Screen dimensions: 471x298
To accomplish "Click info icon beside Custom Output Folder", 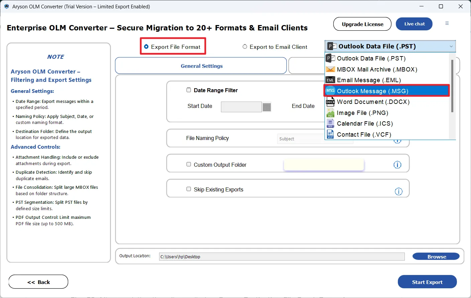I will coord(397,165).
